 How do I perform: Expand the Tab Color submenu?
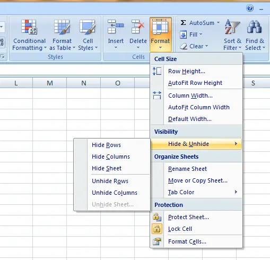pos(196,192)
